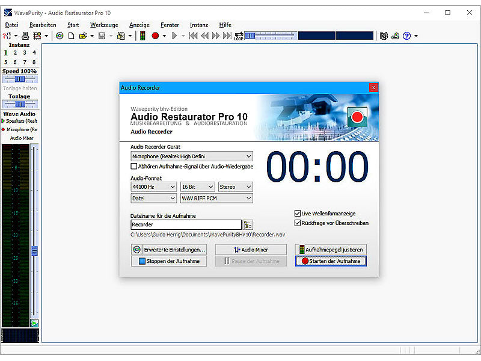Click the red record button in toolbar
The height and width of the screenshot is (361, 481).
(x=155, y=36)
